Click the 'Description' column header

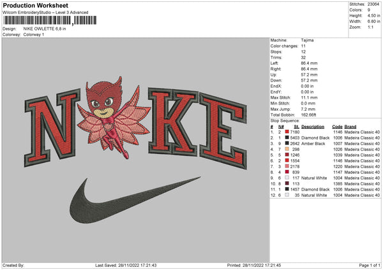313,127
